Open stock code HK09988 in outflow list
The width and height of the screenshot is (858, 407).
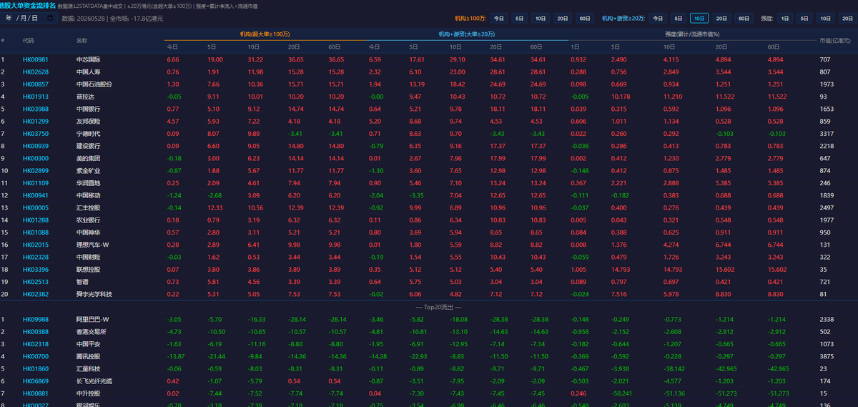(x=36, y=319)
